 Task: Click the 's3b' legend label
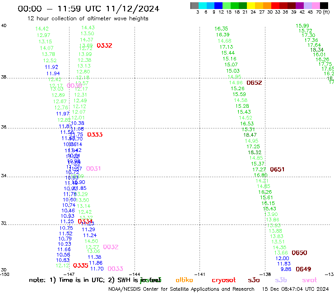[281, 280]
